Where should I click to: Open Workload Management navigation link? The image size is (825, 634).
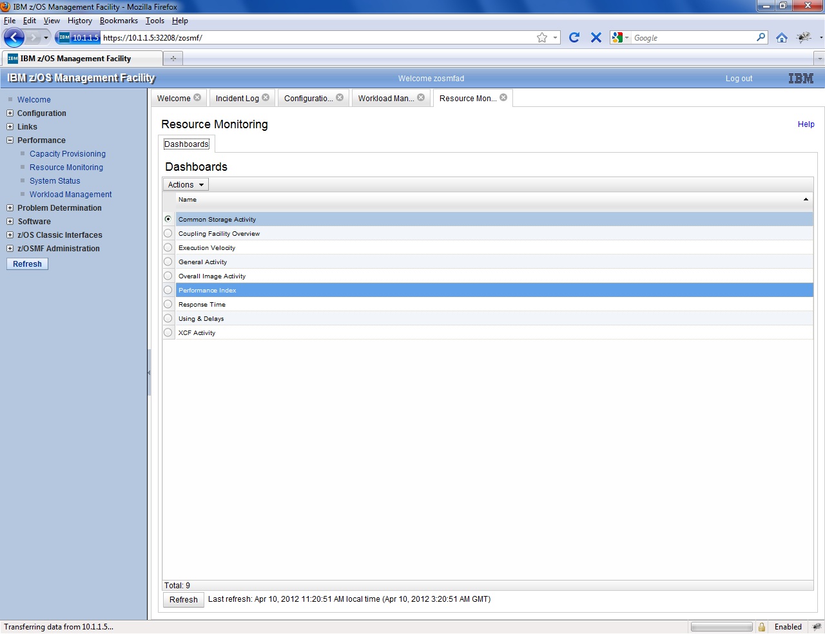point(71,195)
